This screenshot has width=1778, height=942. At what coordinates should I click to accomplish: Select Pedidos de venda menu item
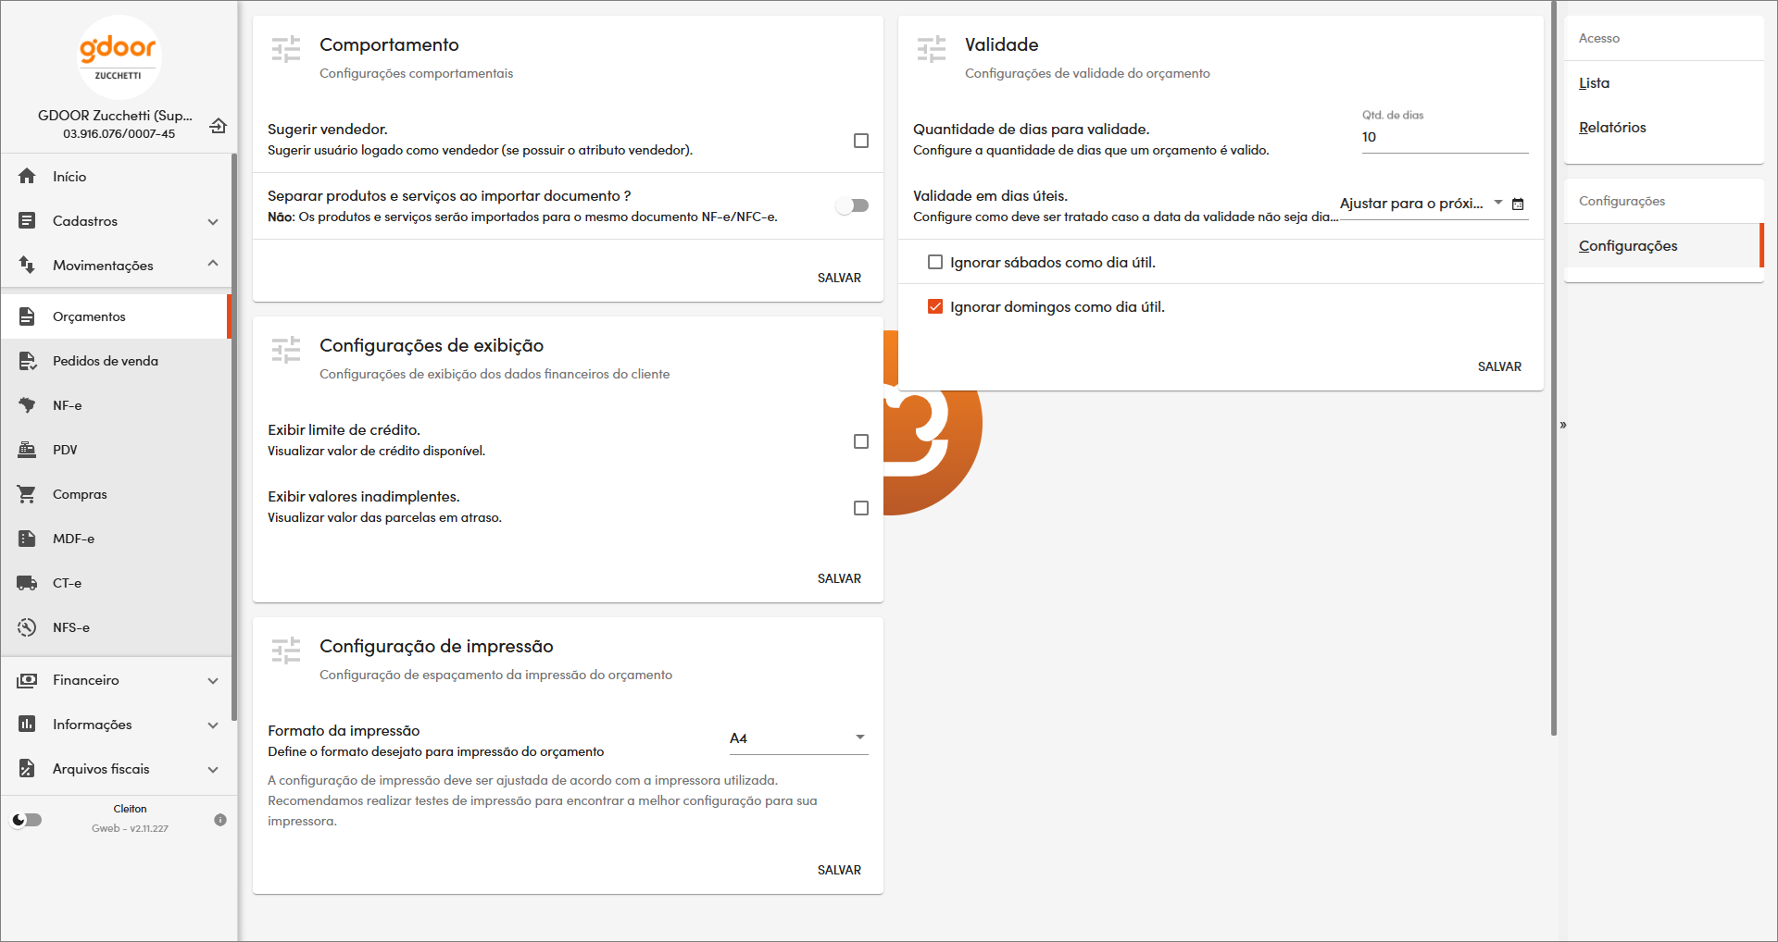pos(116,361)
